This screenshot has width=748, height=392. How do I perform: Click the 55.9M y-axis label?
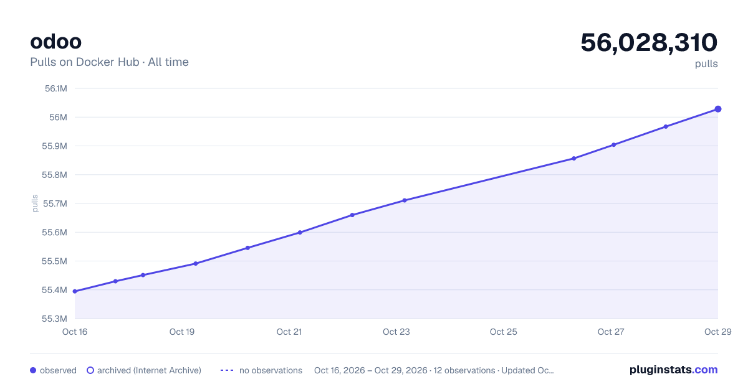point(54,146)
